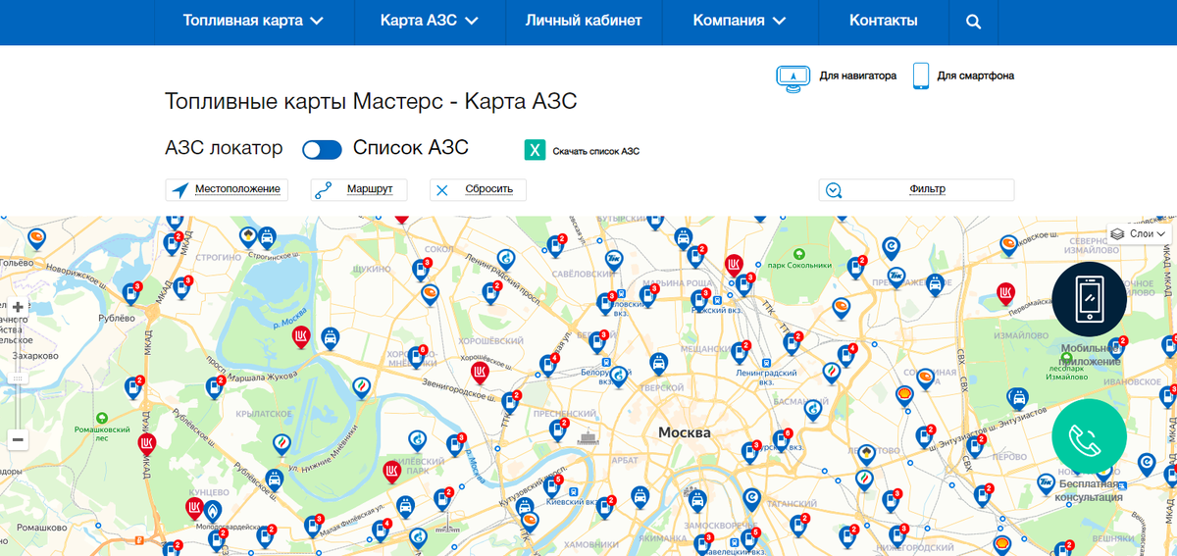1177x556 pixels.
Task: Click the Местоположение button
Action: [227, 190]
